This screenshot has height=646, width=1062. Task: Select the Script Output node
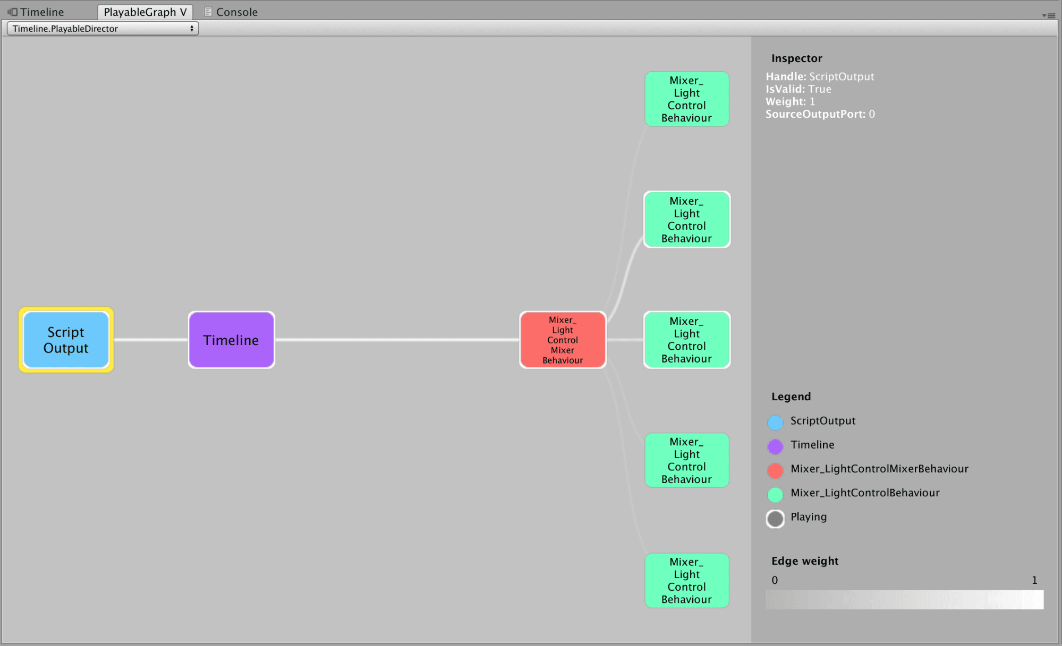coord(66,340)
